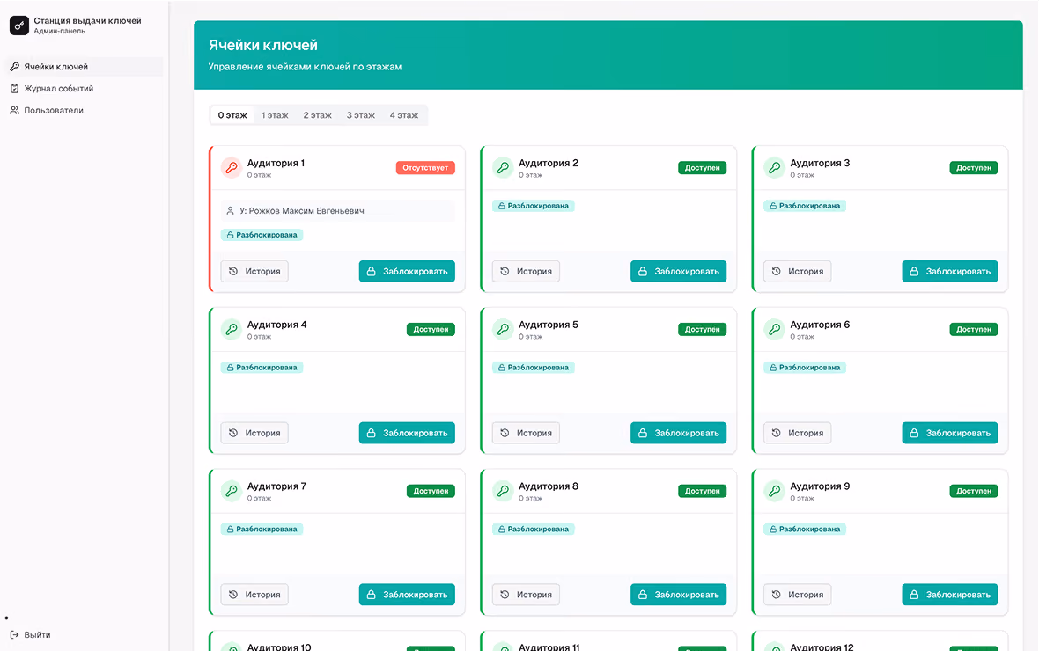Click the green key icon of Аудитория 5
1039x651 pixels.
[x=503, y=329]
